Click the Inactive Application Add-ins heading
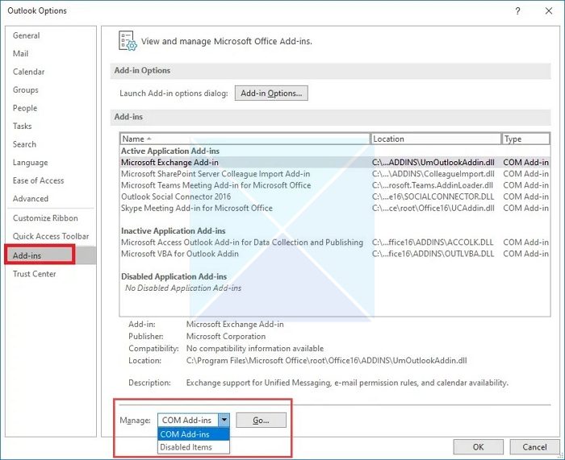 click(x=174, y=231)
